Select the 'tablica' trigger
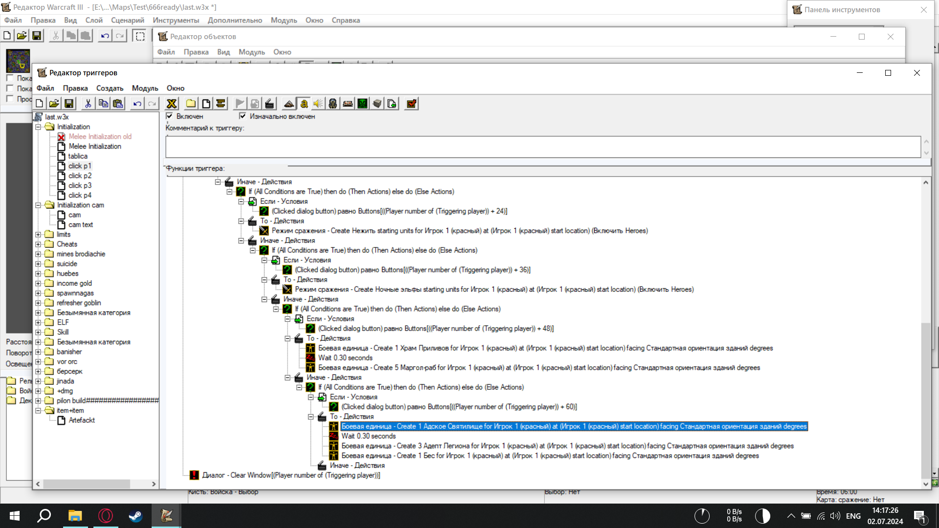The image size is (939, 528). point(78,156)
